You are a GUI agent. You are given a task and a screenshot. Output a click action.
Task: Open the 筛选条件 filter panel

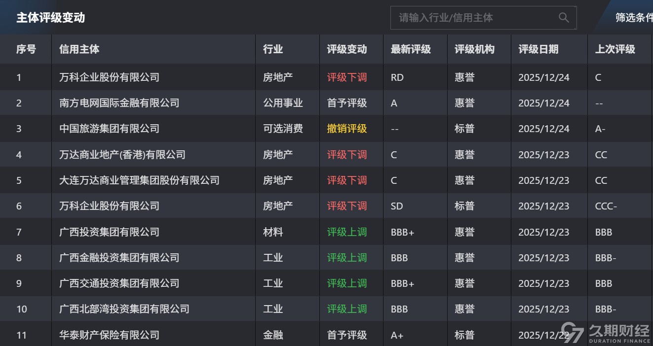634,18
